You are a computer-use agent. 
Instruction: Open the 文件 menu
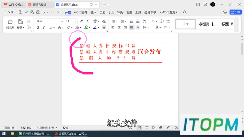coord(9,12)
